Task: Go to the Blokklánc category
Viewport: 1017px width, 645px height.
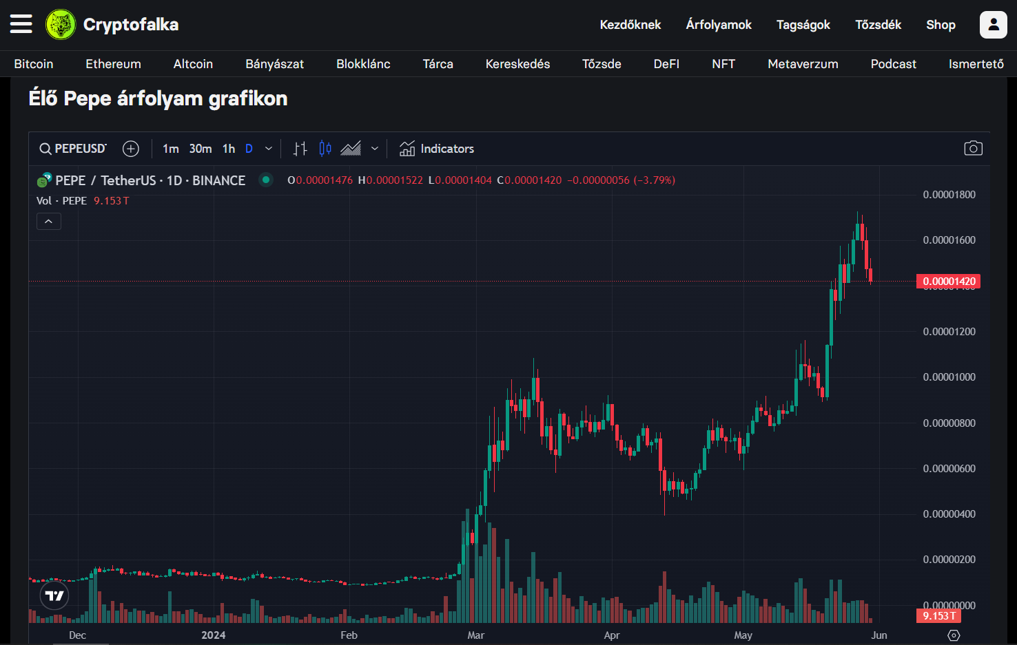Action: (x=363, y=64)
